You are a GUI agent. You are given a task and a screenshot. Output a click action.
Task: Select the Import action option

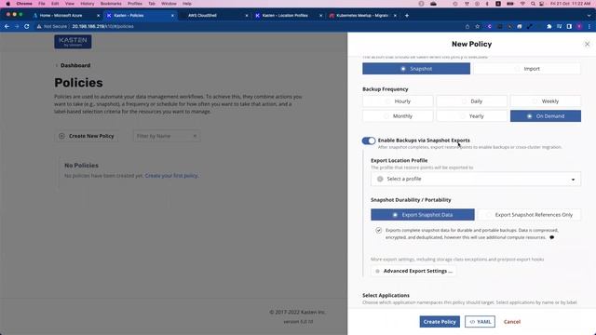pyautogui.click(x=527, y=69)
